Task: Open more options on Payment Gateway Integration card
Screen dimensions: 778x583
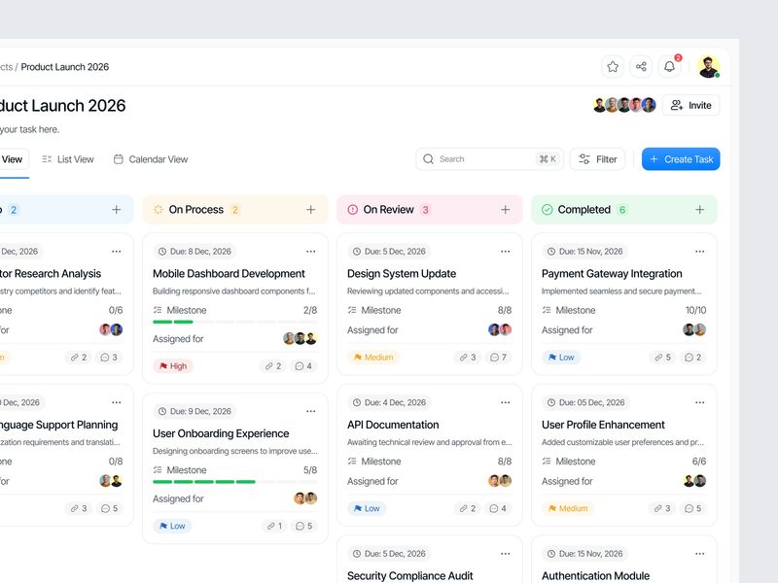Action: point(699,252)
